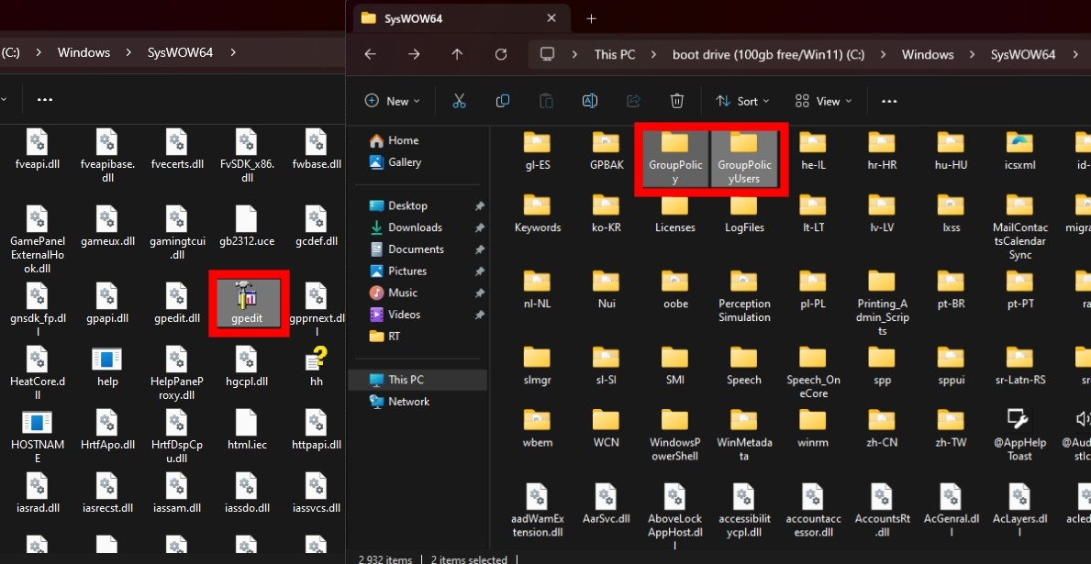Screen dimensions: 1091x564
Task: Open the Sort dropdown menu
Action: click(x=743, y=101)
